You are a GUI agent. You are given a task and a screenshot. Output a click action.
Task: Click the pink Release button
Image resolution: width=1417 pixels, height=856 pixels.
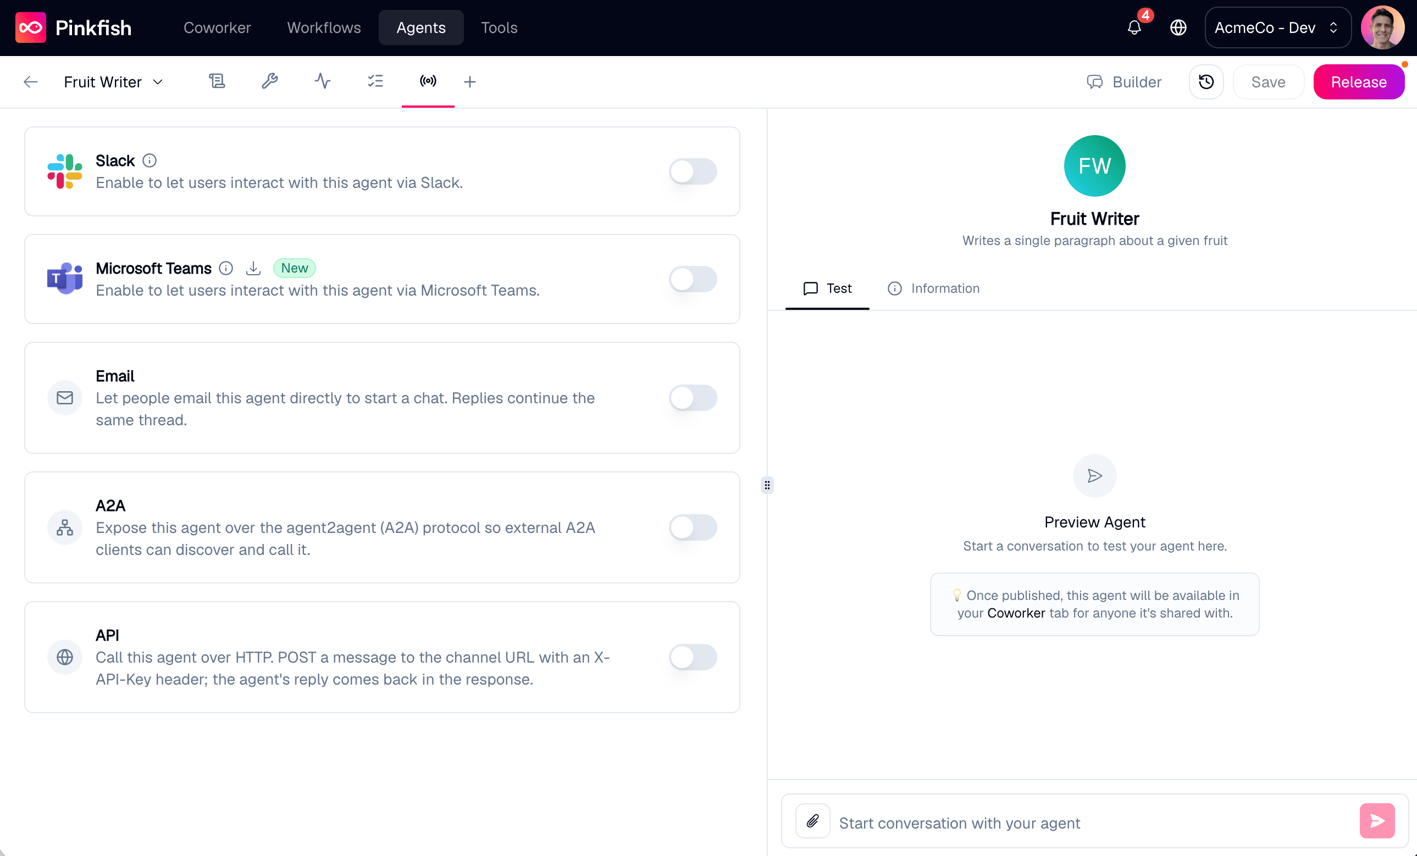point(1358,82)
